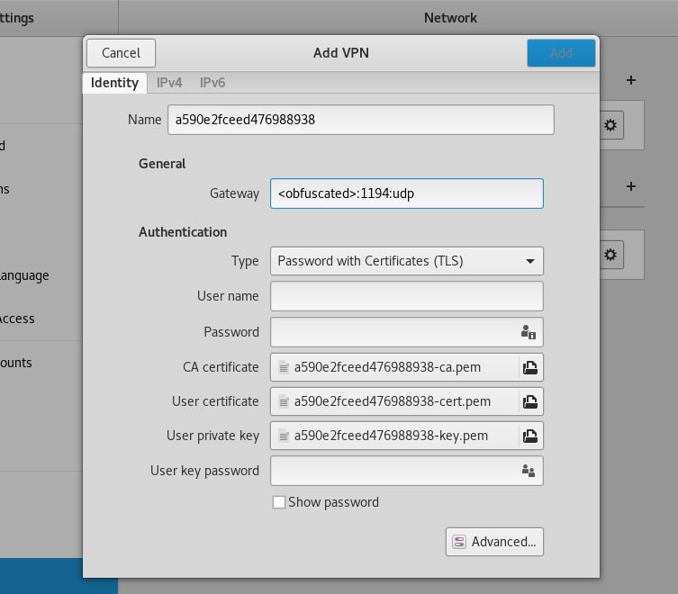Click the Network title in background window
The height and width of the screenshot is (594, 678).
coord(450,18)
